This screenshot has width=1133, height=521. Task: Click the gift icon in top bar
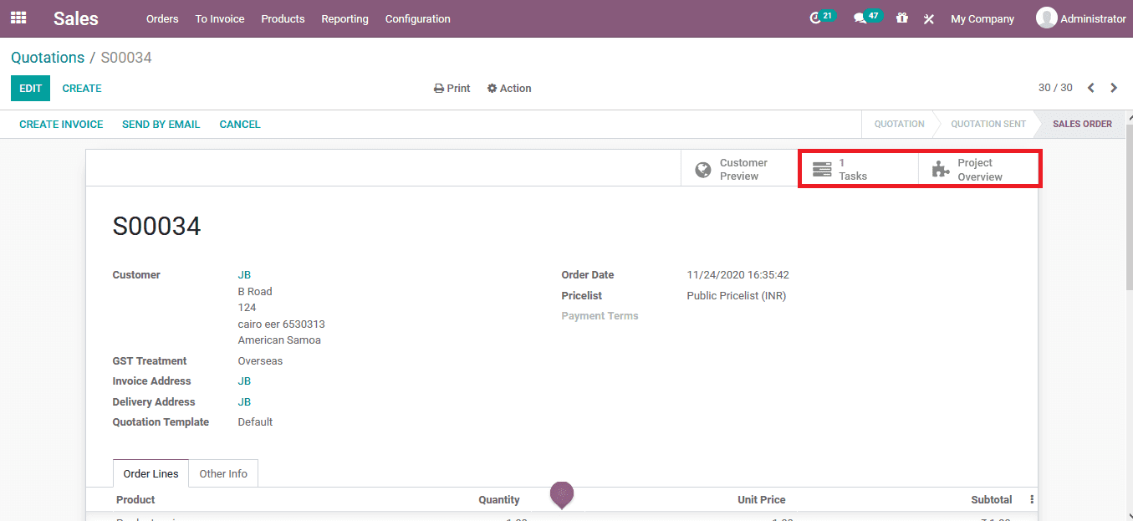(901, 18)
